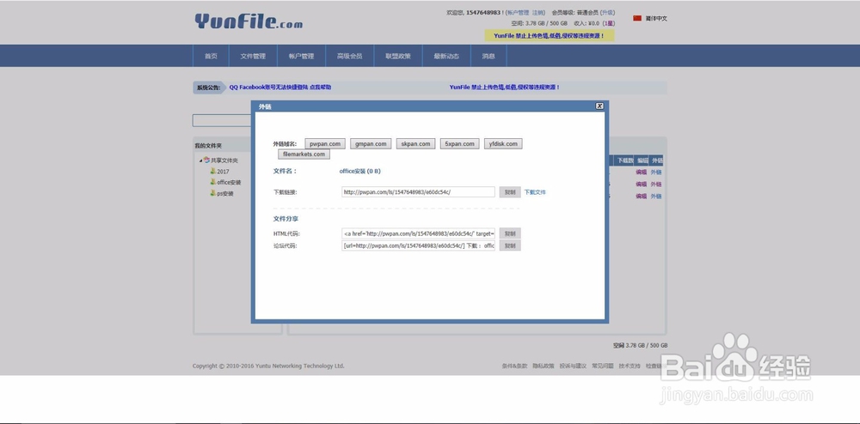860x424 pixels.
Task: Open the 下载文件 link
Action: coord(535,192)
